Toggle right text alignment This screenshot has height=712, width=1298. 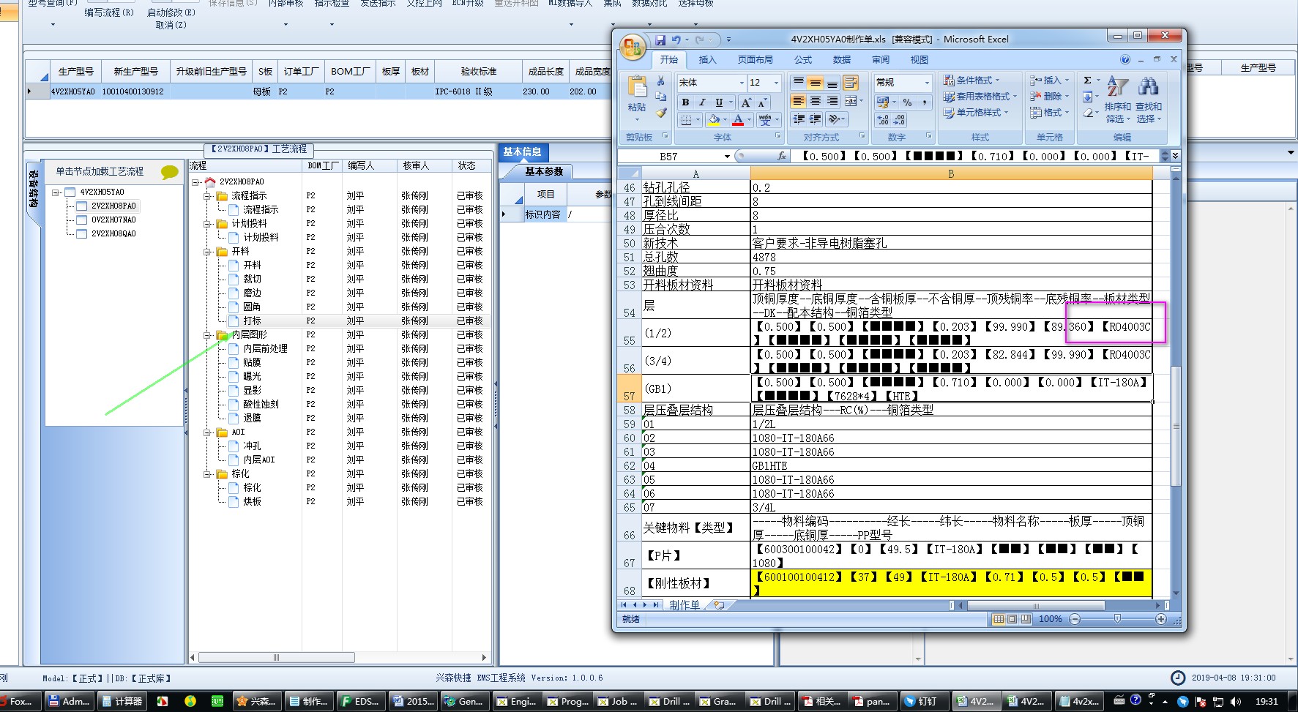coord(832,101)
